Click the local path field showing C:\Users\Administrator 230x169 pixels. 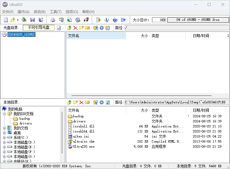[x=177, y=102]
